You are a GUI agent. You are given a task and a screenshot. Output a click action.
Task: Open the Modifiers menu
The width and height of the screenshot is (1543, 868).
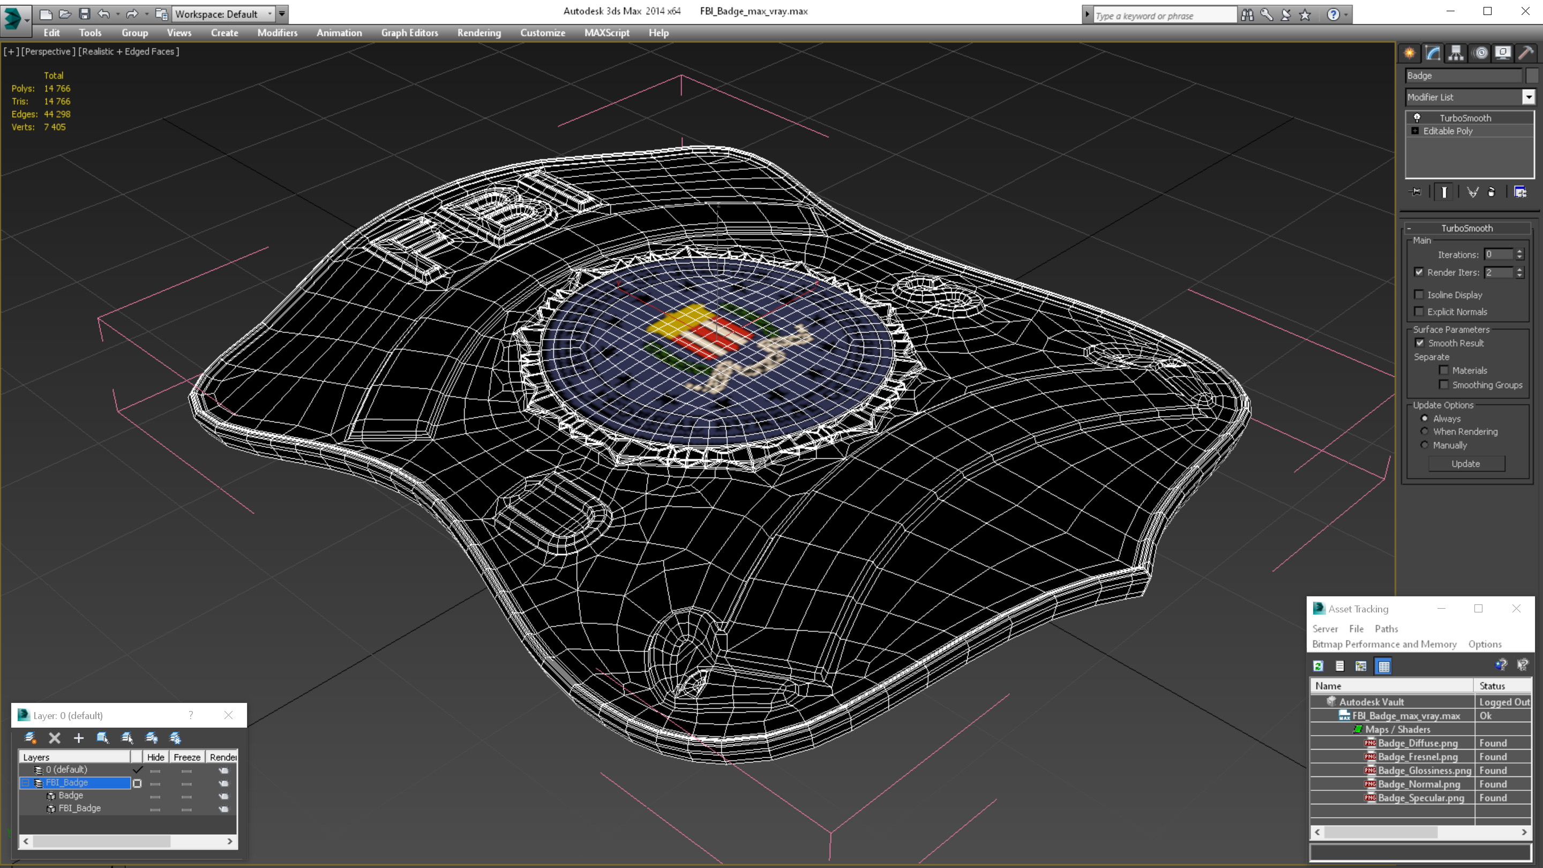(278, 33)
